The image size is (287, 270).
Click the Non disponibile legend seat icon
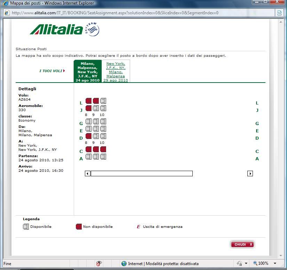[79, 227]
